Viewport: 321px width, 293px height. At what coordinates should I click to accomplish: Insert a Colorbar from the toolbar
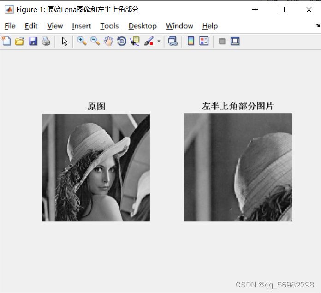point(191,41)
